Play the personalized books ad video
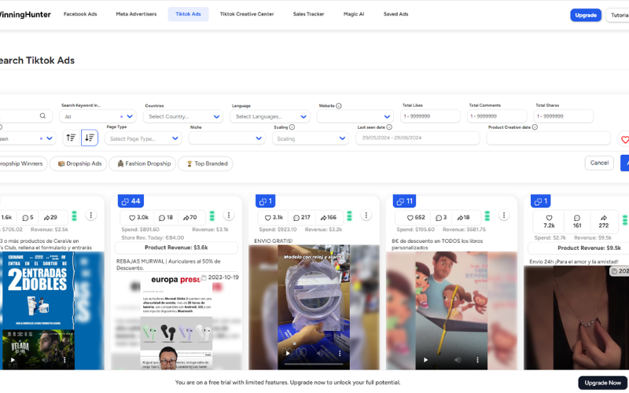Viewport: 629px width, 393px height. click(425, 360)
